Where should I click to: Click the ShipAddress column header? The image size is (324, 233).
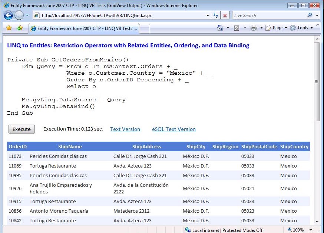point(146,146)
